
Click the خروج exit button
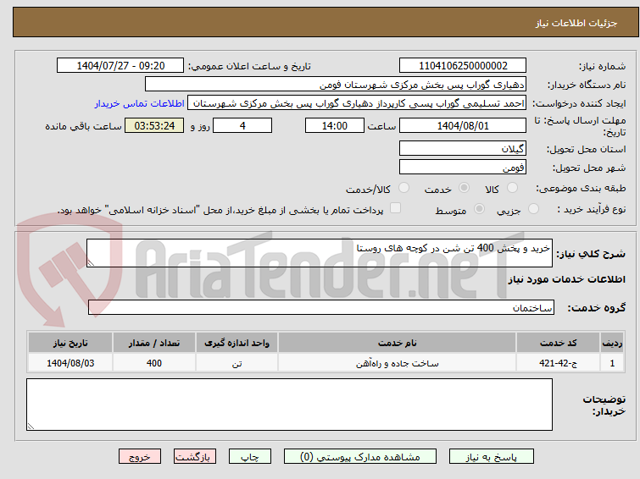pyautogui.click(x=140, y=457)
